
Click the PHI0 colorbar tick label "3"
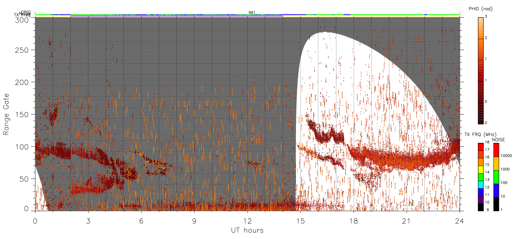[486, 16]
